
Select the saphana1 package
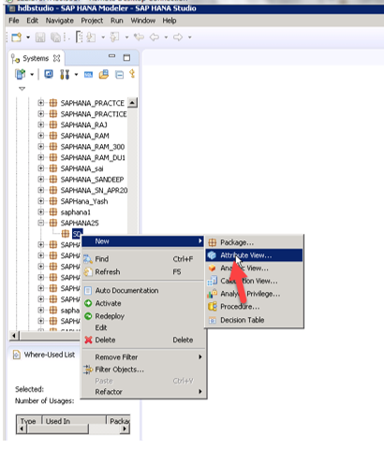click(x=76, y=212)
